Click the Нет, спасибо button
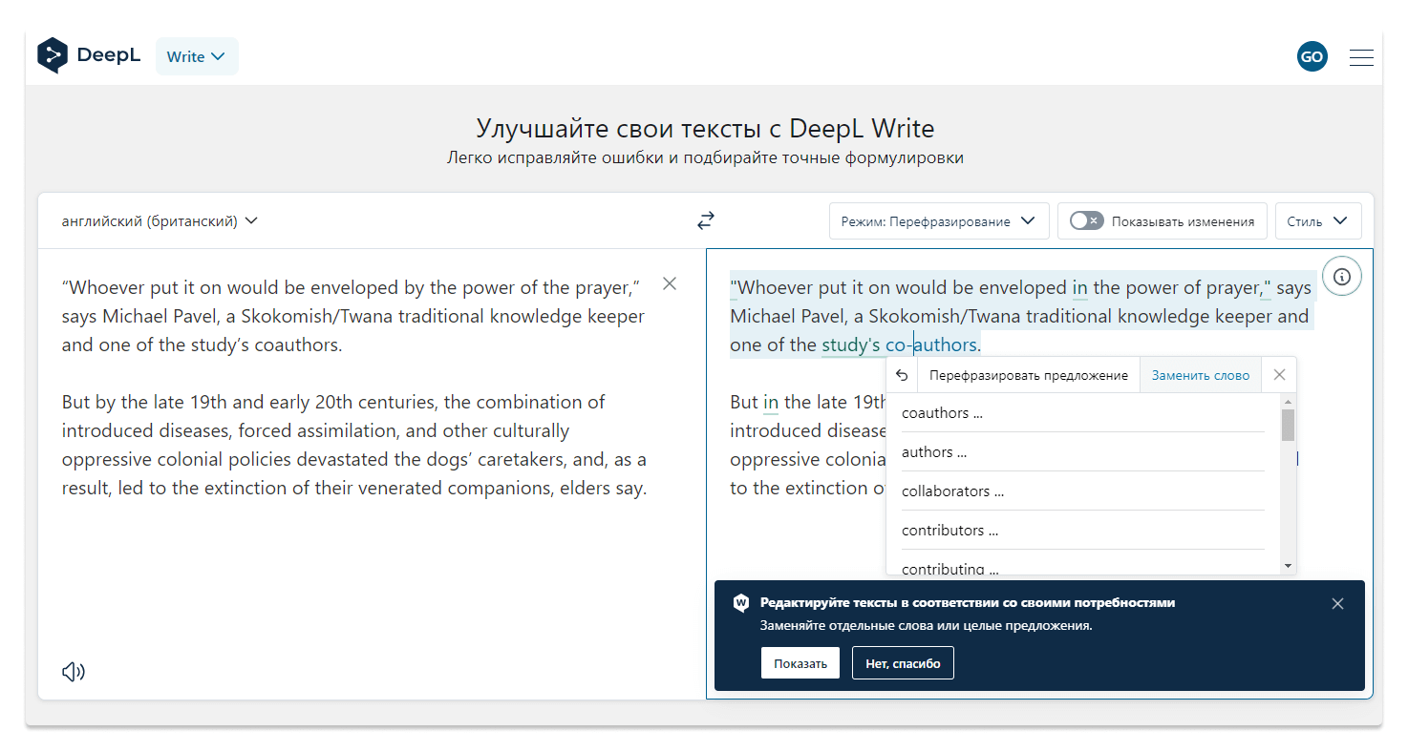The width and height of the screenshot is (1408, 752). (x=903, y=663)
